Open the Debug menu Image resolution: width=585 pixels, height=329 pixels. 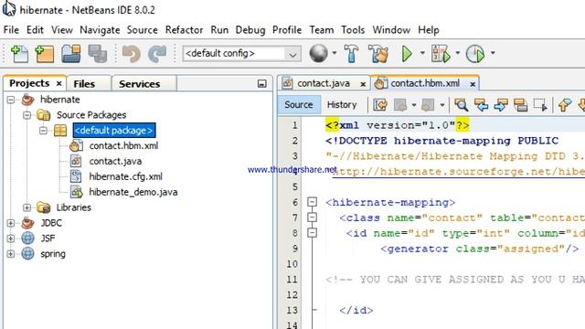click(250, 30)
